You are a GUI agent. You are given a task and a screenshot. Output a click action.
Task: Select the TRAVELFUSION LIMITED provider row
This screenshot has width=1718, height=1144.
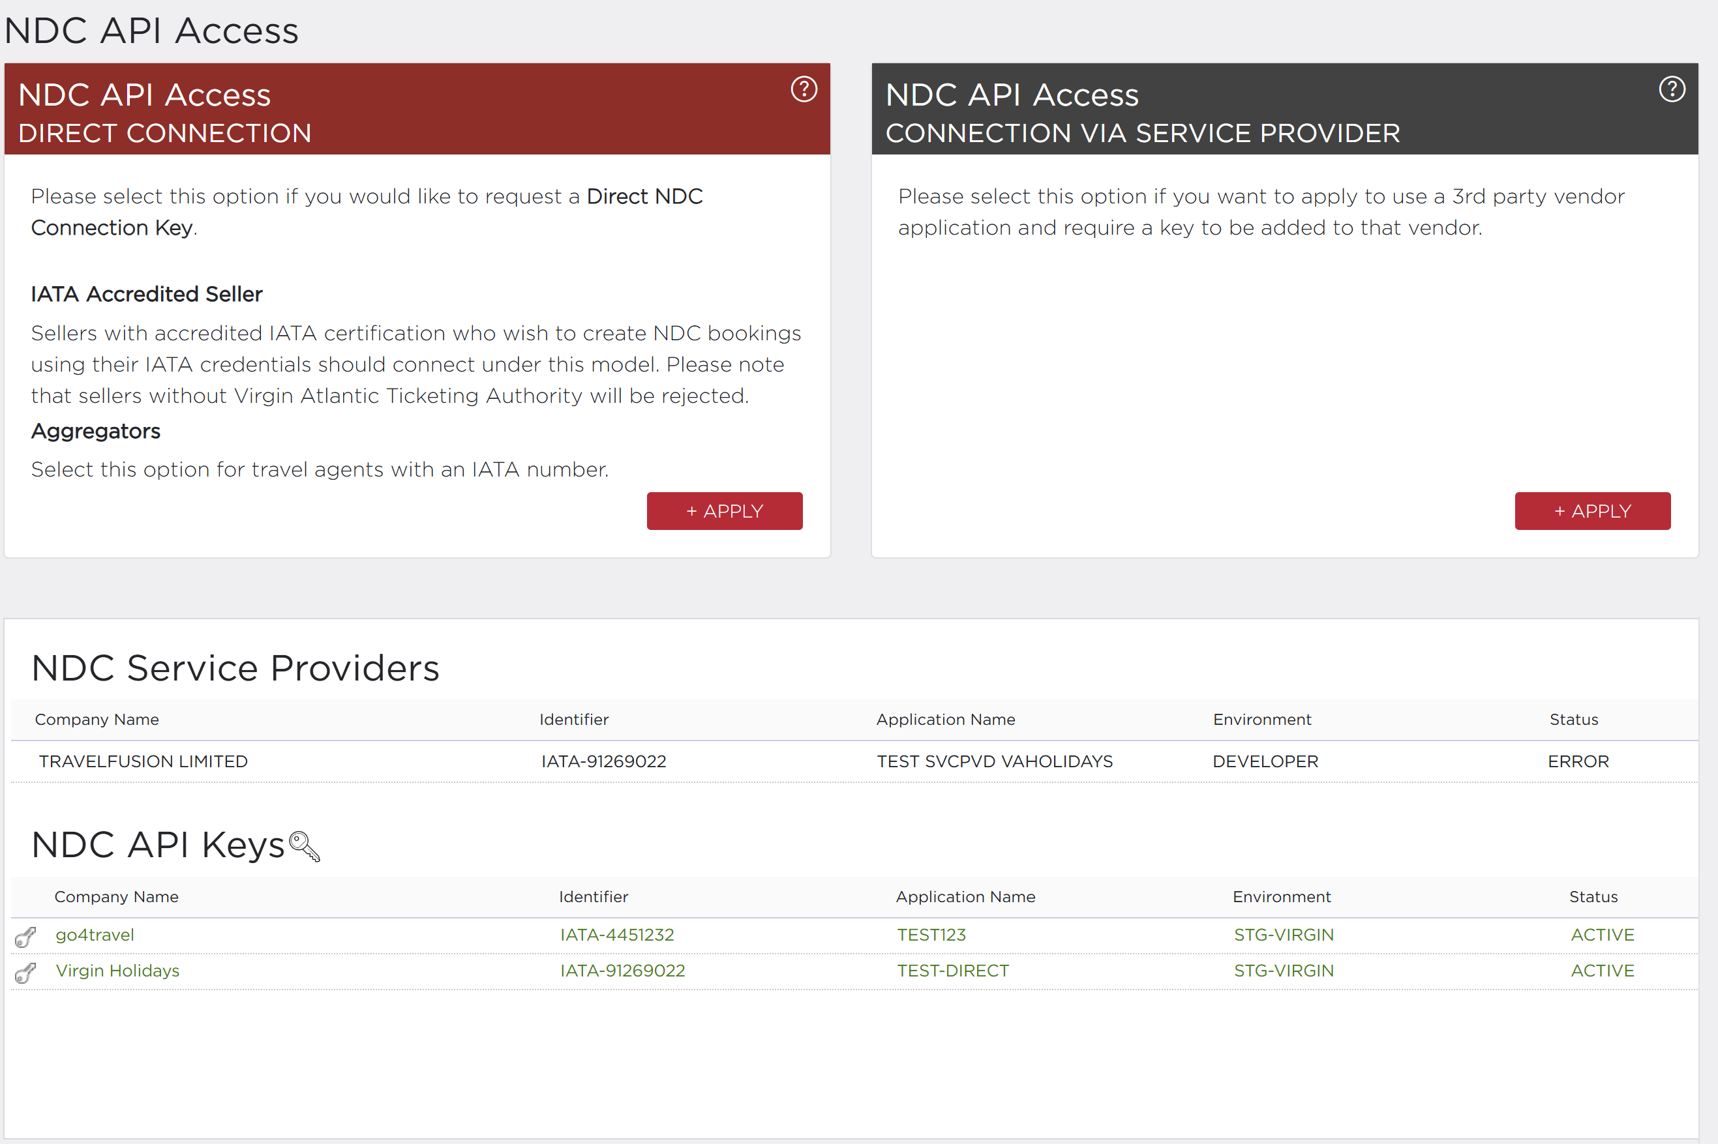point(143,761)
